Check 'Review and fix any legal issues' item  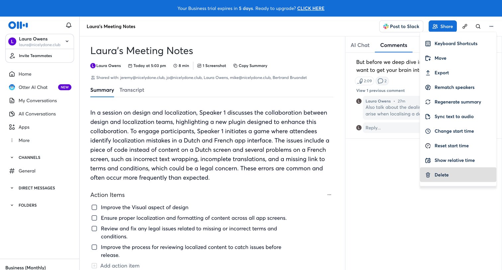pos(94,229)
